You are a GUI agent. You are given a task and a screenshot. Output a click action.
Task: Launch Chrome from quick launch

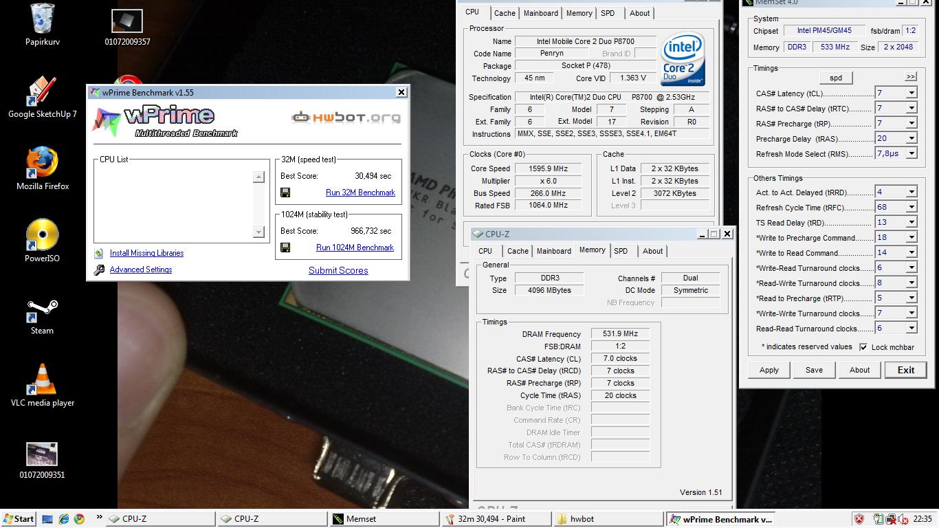79,519
